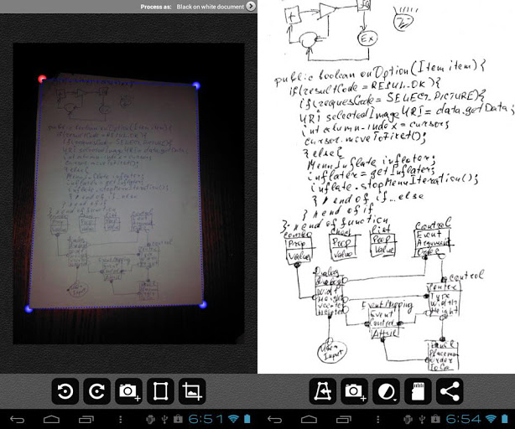Select the bottom-right blue crop corner handle
The height and width of the screenshot is (429, 515).
click(x=202, y=305)
